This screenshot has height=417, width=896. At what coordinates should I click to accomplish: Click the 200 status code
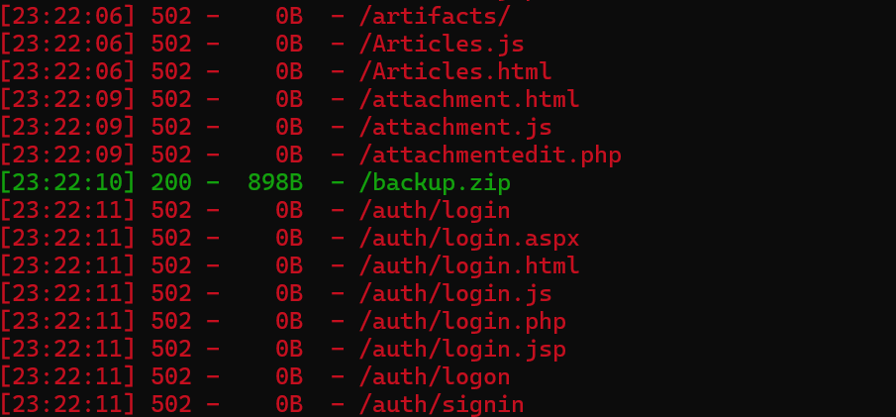click(x=170, y=183)
